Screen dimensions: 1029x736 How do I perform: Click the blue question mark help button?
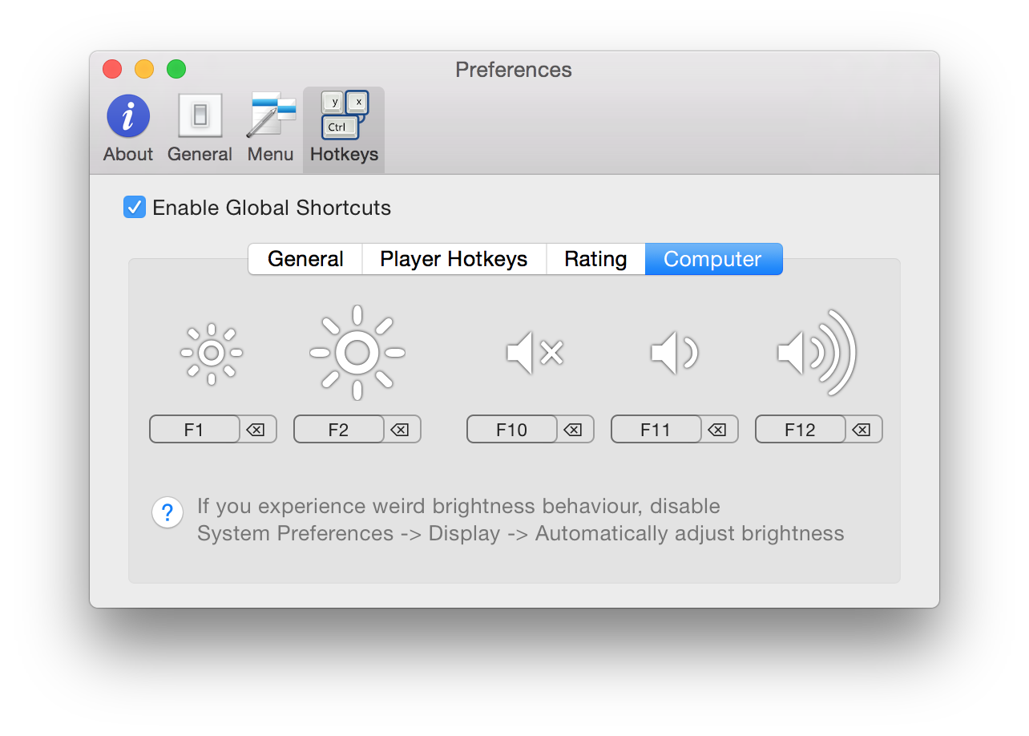(x=167, y=512)
